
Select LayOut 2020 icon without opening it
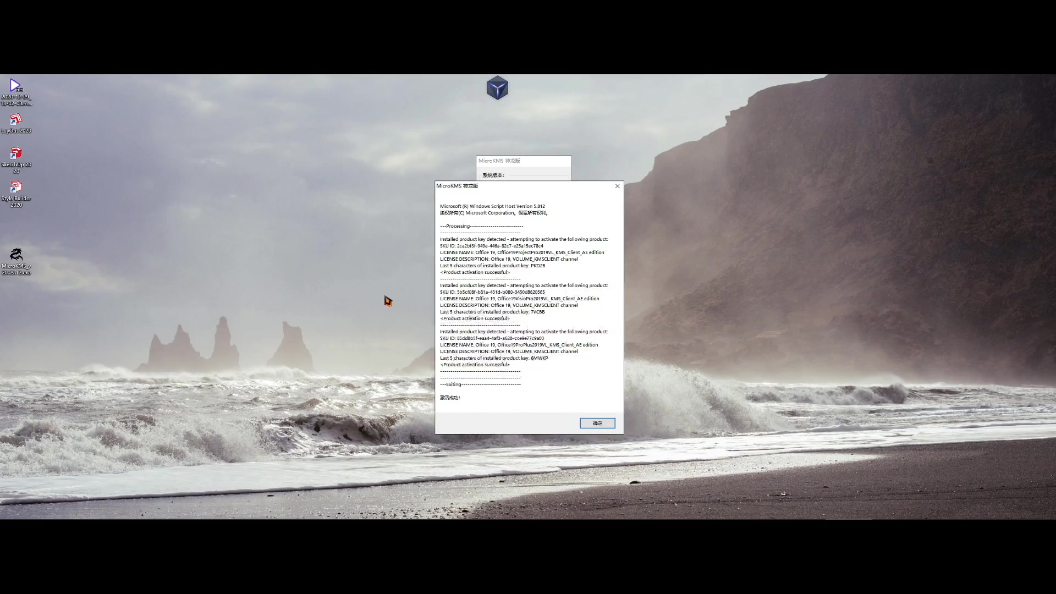click(16, 120)
